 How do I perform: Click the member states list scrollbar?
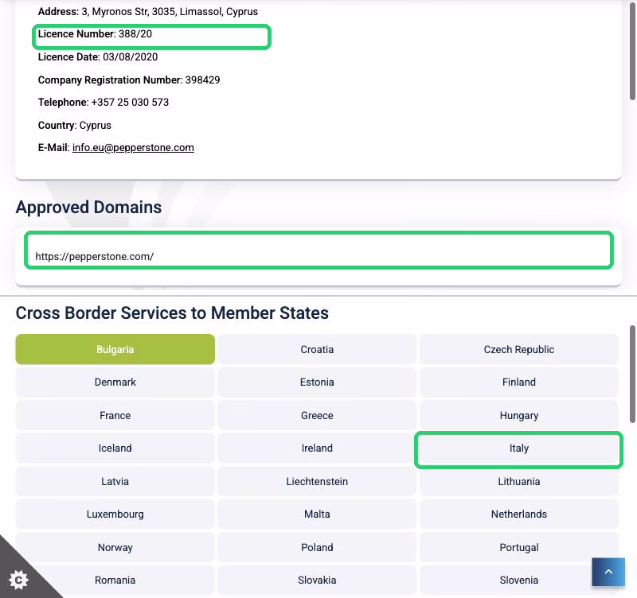click(x=632, y=374)
